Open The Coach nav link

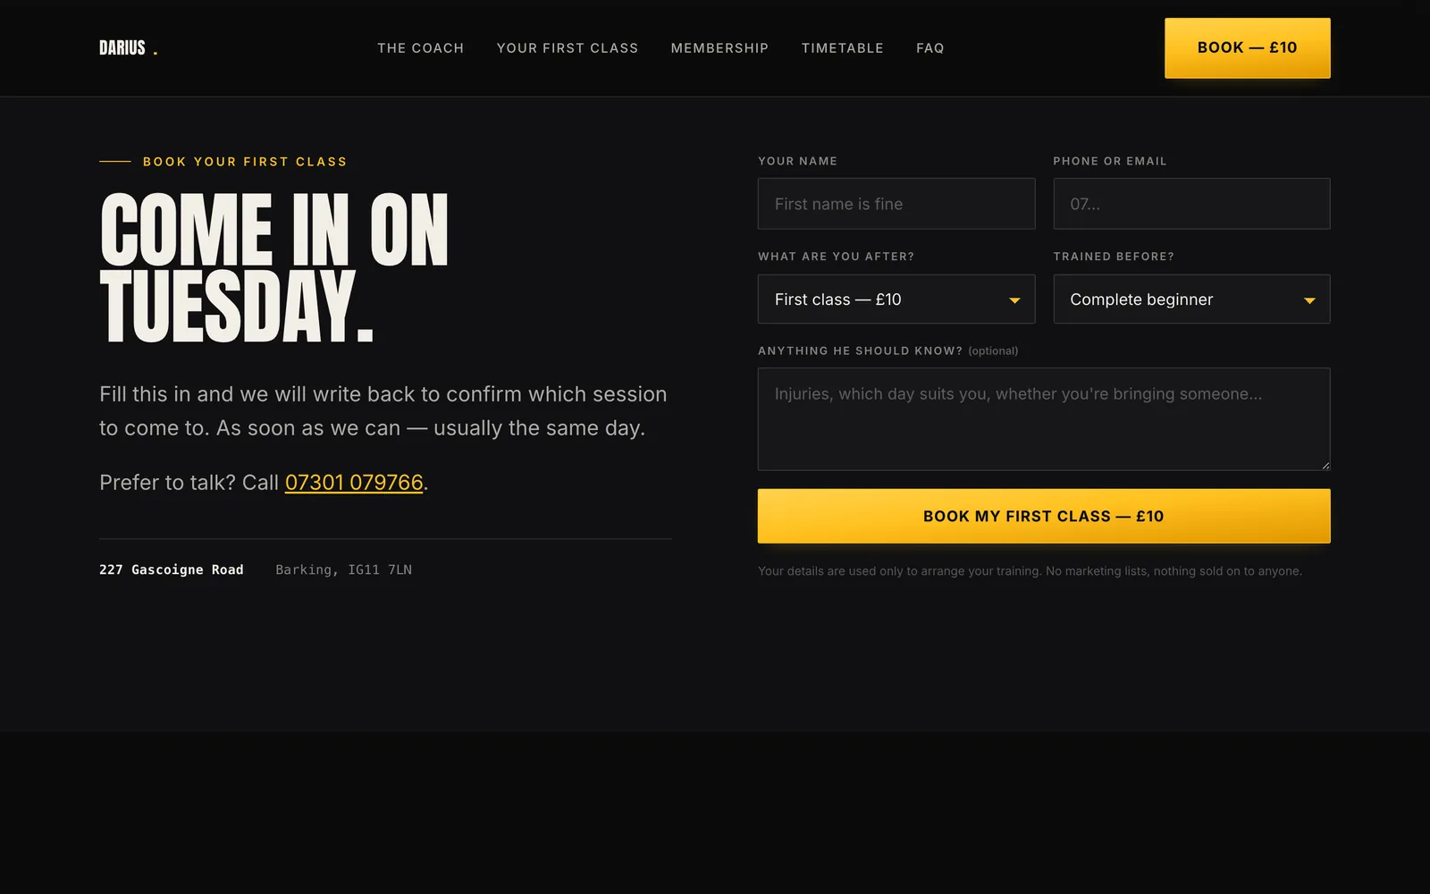click(420, 48)
